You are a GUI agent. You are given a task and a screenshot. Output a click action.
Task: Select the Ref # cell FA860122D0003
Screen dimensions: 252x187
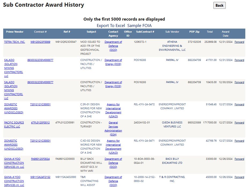coord(65,159)
